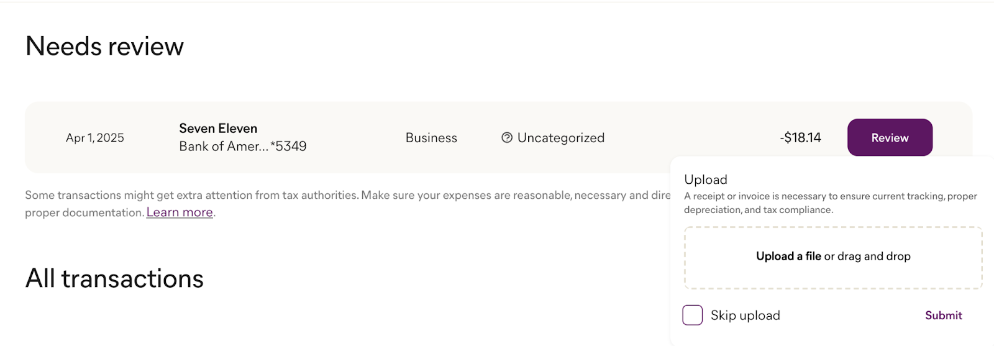Open the Review button for Seven Eleven
The height and width of the screenshot is (346, 994).
click(x=890, y=137)
